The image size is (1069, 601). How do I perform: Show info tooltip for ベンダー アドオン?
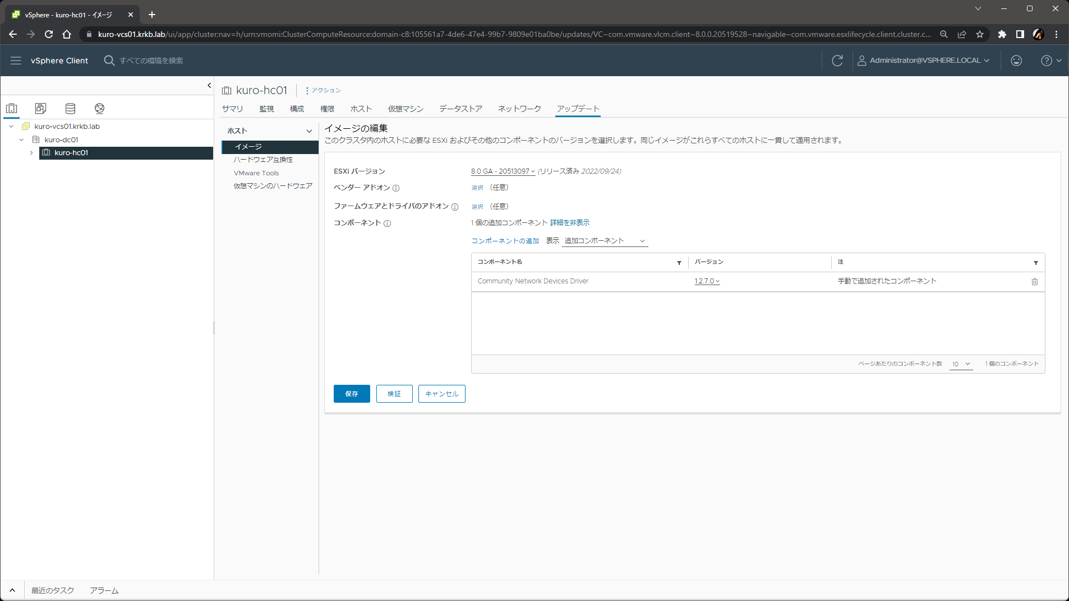(396, 188)
